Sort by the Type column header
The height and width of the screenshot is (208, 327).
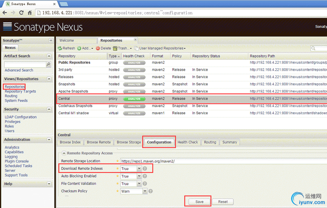click(114, 56)
